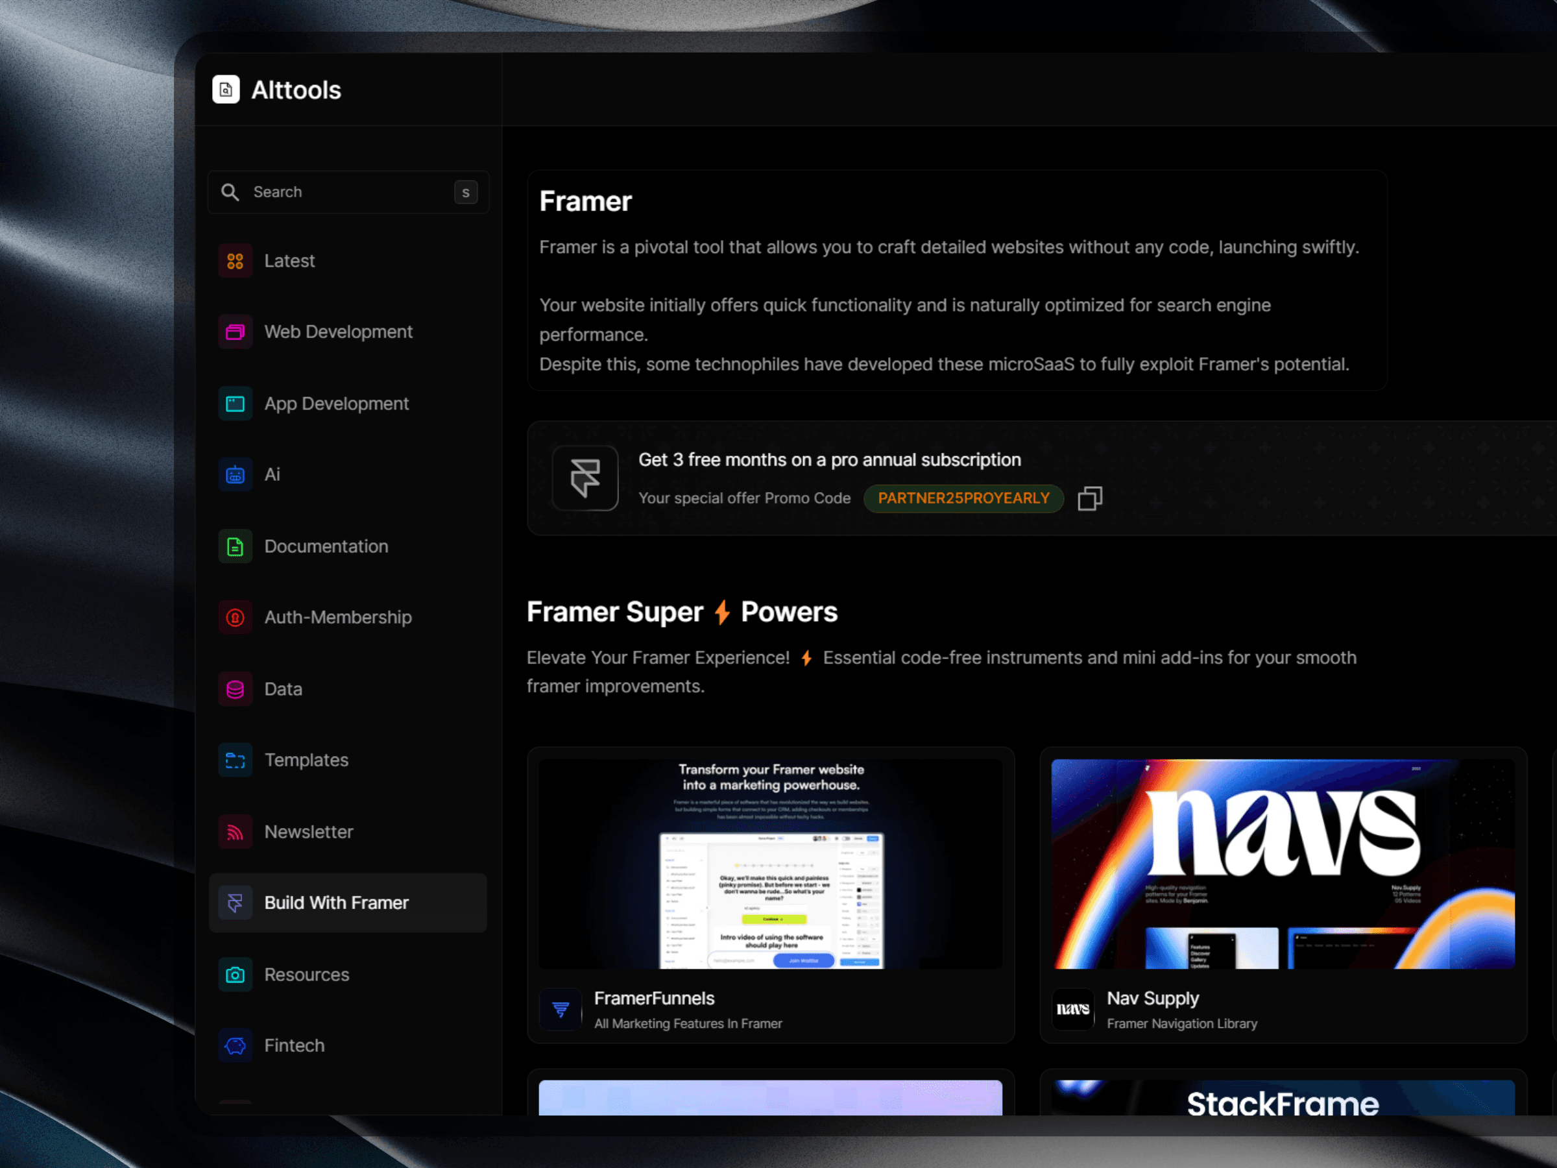Screen dimensions: 1557x1168
Task: Click the Framer logo in the promo banner
Action: point(585,478)
